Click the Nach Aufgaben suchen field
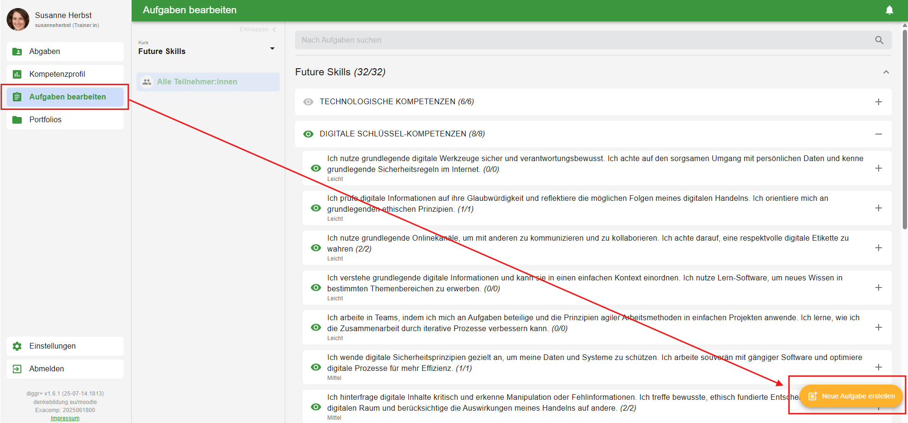Viewport: 908px width, 423px height. (583, 40)
